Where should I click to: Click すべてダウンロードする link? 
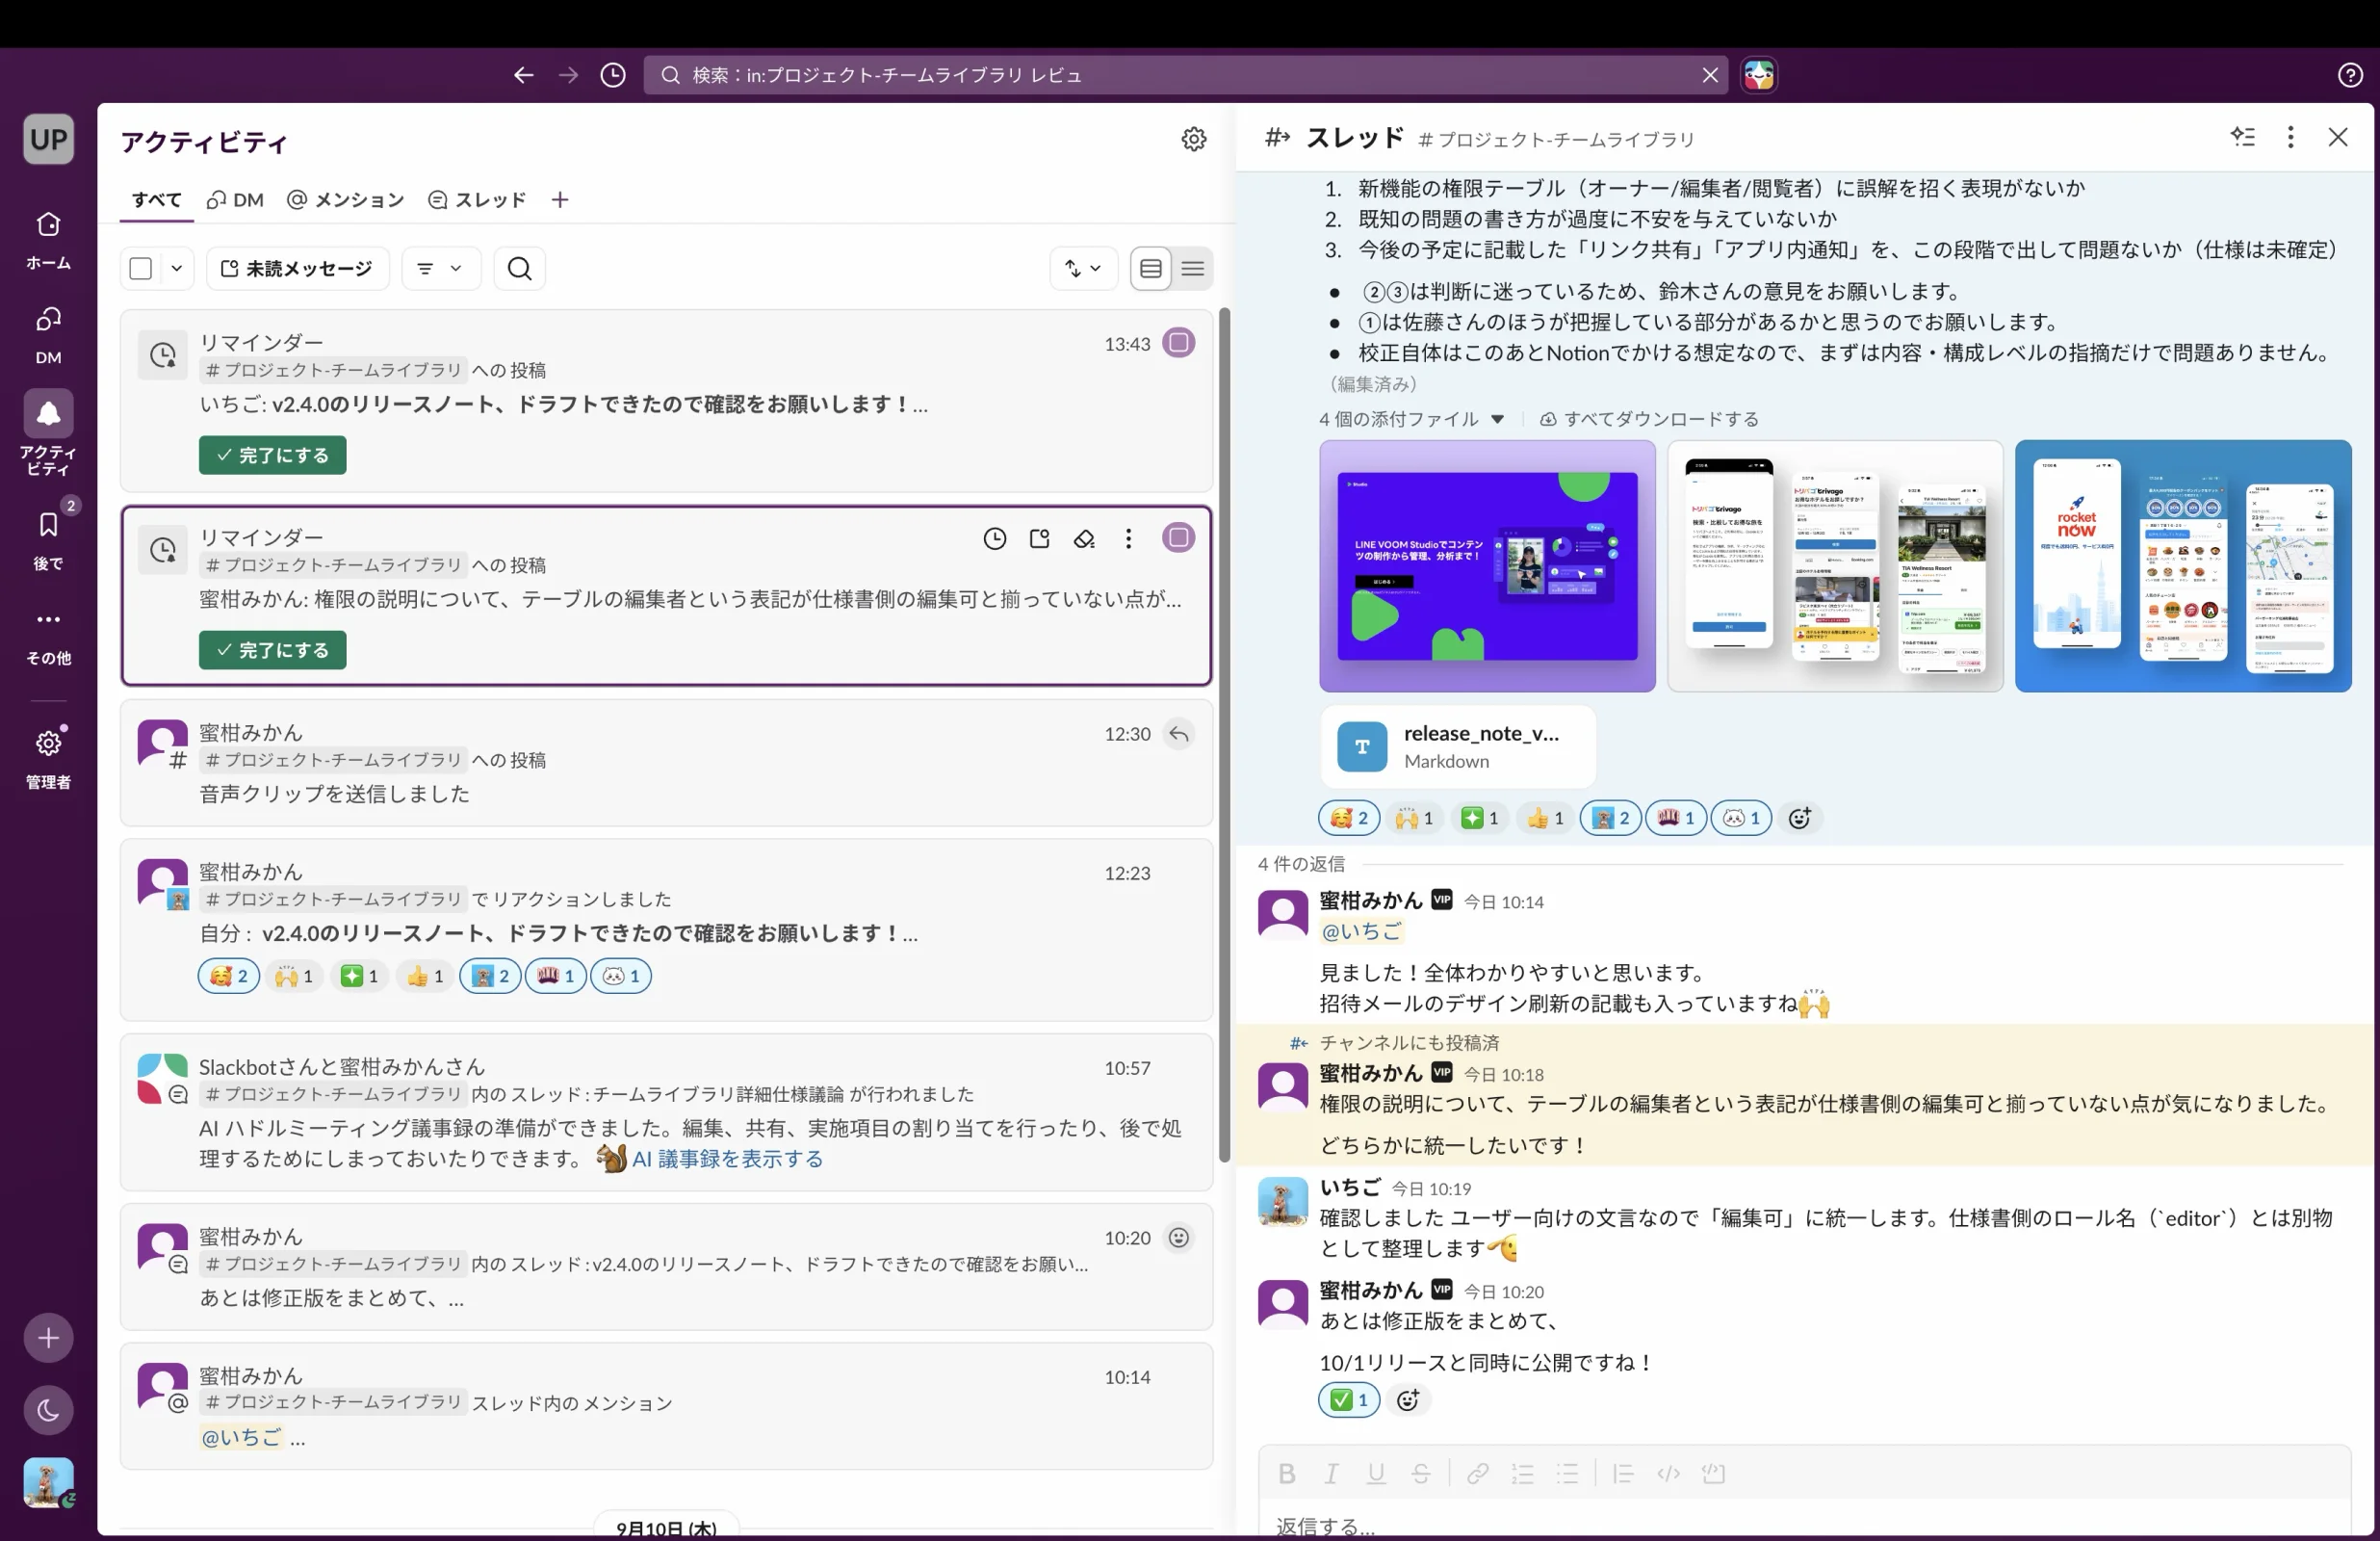pyautogui.click(x=1649, y=419)
